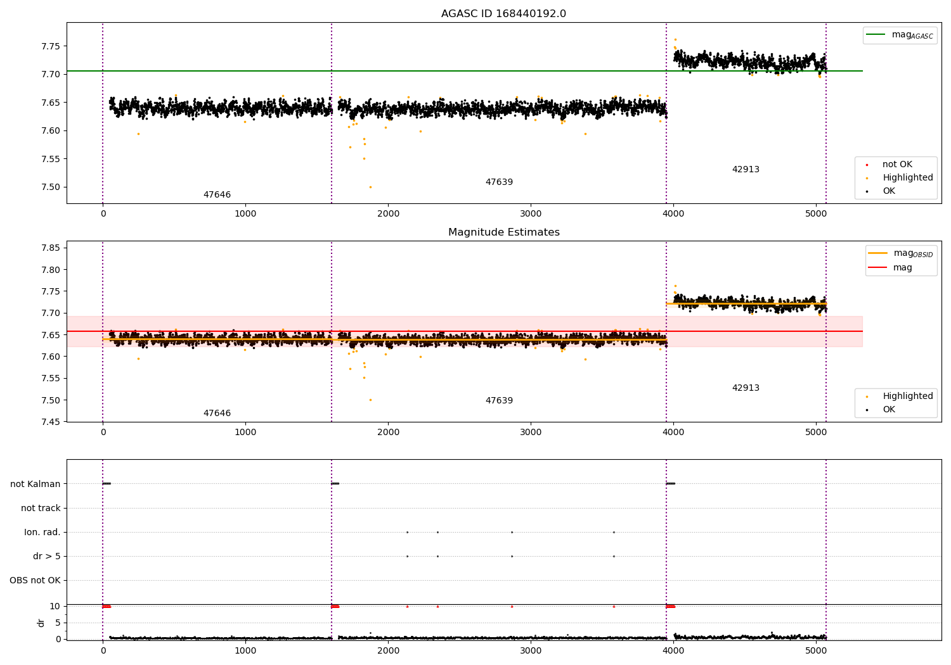Click the 'not track' row label
The image size is (951, 665).
tap(41, 509)
